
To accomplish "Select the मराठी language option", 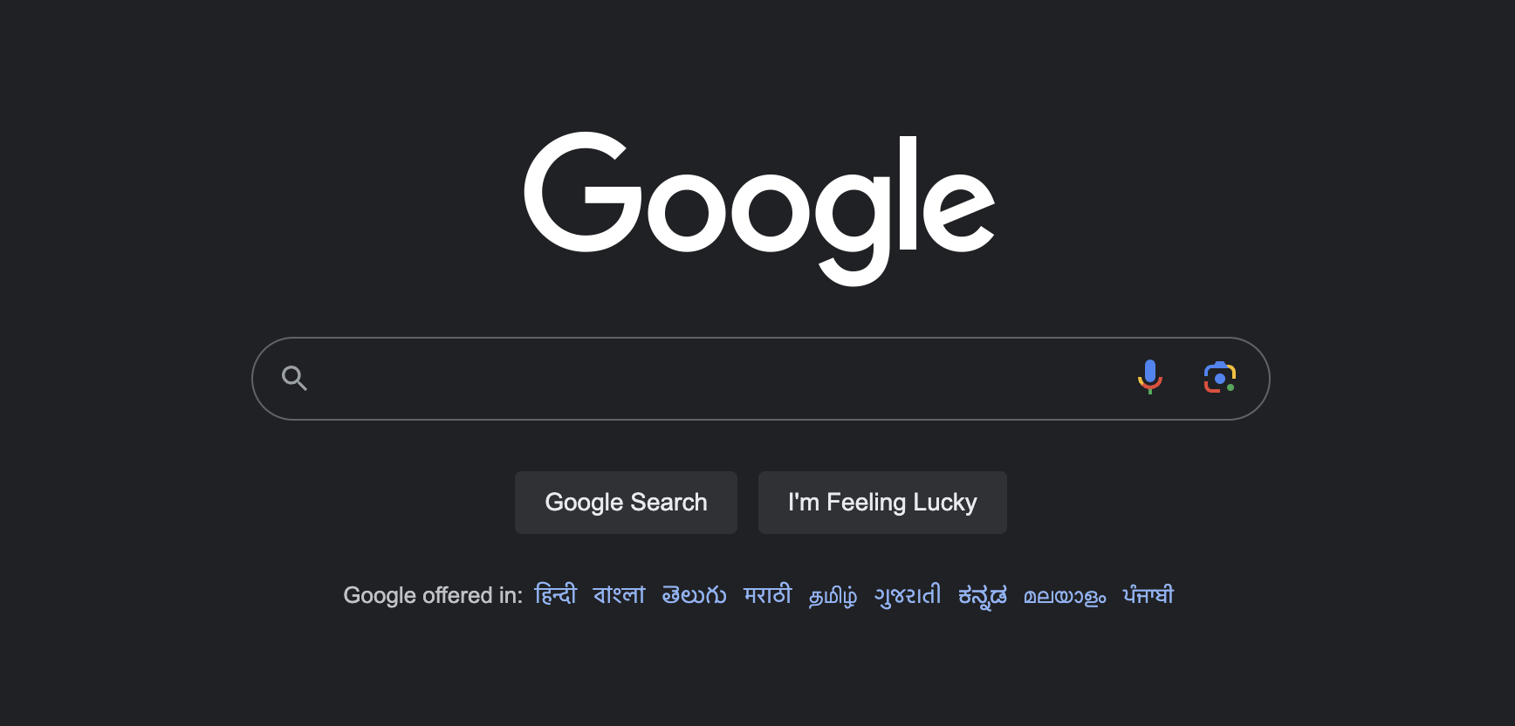I will [767, 594].
